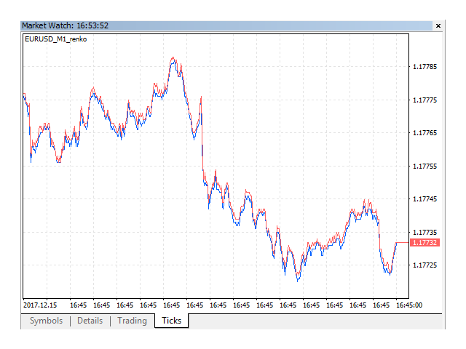The width and height of the screenshot is (466, 349).
Task: Click the Ticks tab
Action: [x=172, y=321]
